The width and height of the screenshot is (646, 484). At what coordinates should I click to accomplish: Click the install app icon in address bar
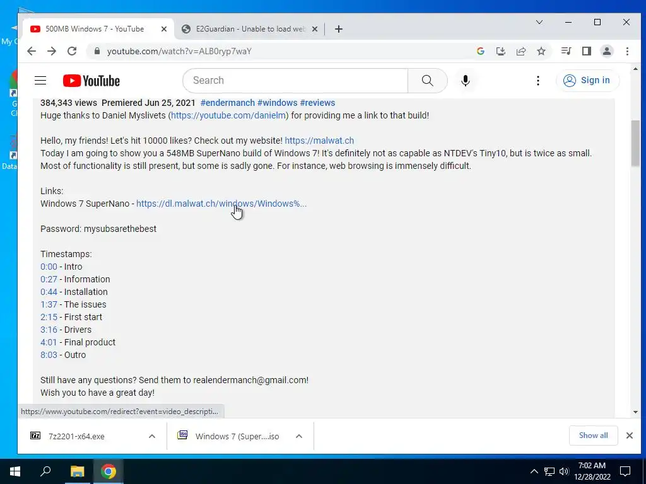tap(500, 51)
